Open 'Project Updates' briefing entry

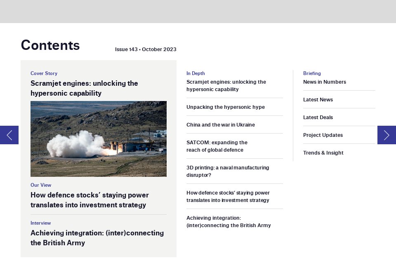pyautogui.click(x=323, y=135)
